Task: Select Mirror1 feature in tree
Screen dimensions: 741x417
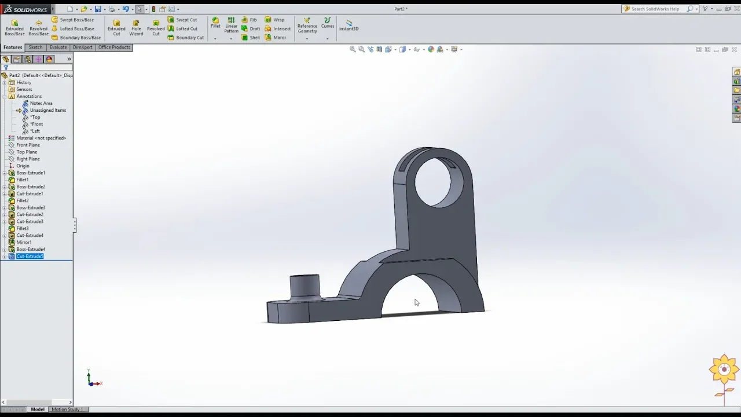Action: [24, 243]
